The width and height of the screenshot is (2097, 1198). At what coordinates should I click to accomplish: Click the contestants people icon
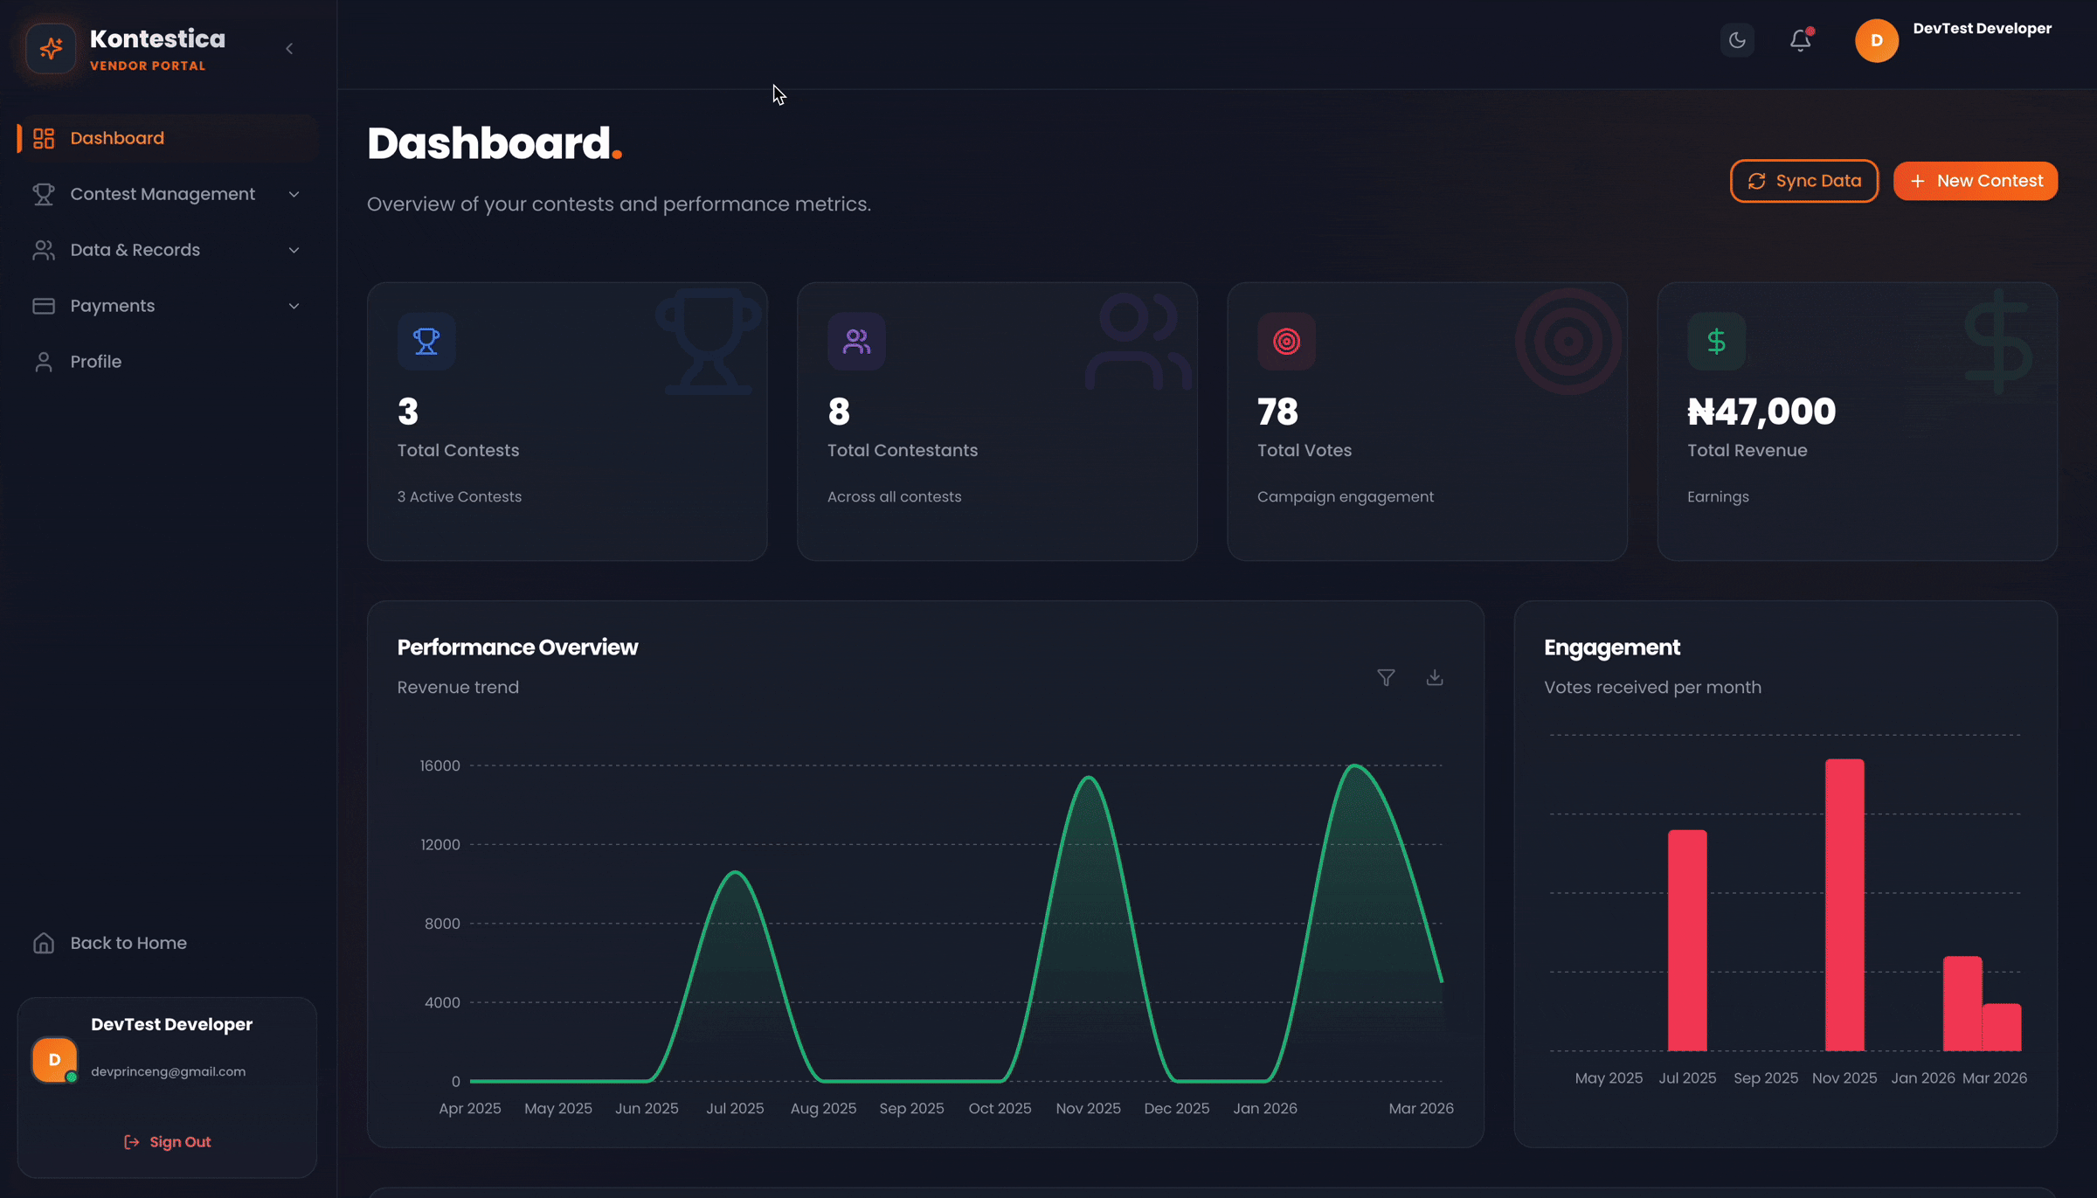tap(856, 341)
